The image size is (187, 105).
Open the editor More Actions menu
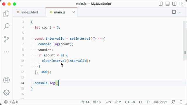(181, 12)
